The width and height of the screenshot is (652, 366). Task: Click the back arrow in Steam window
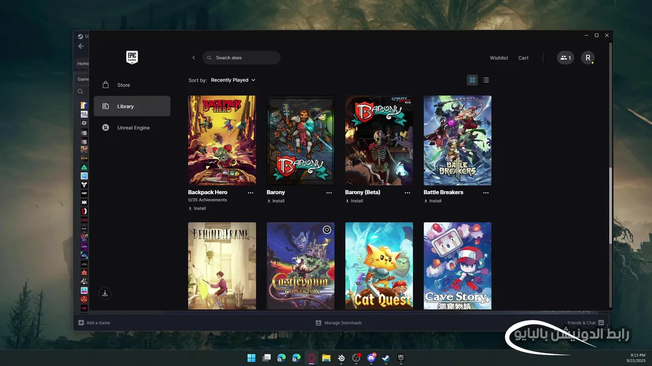[x=81, y=46]
